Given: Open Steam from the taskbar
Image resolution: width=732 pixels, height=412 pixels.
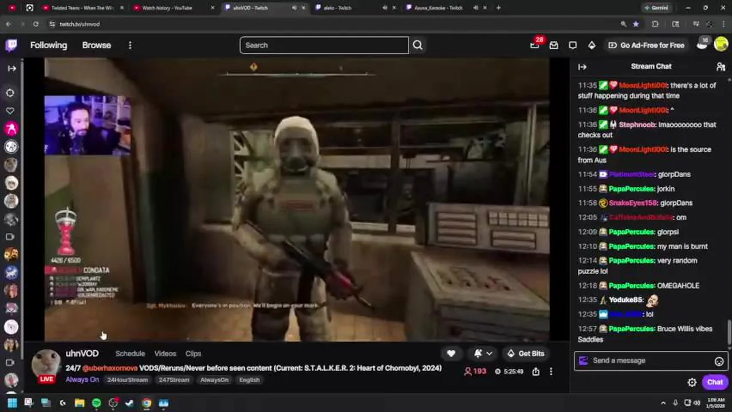Looking at the screenshot, I should point(130,403).
